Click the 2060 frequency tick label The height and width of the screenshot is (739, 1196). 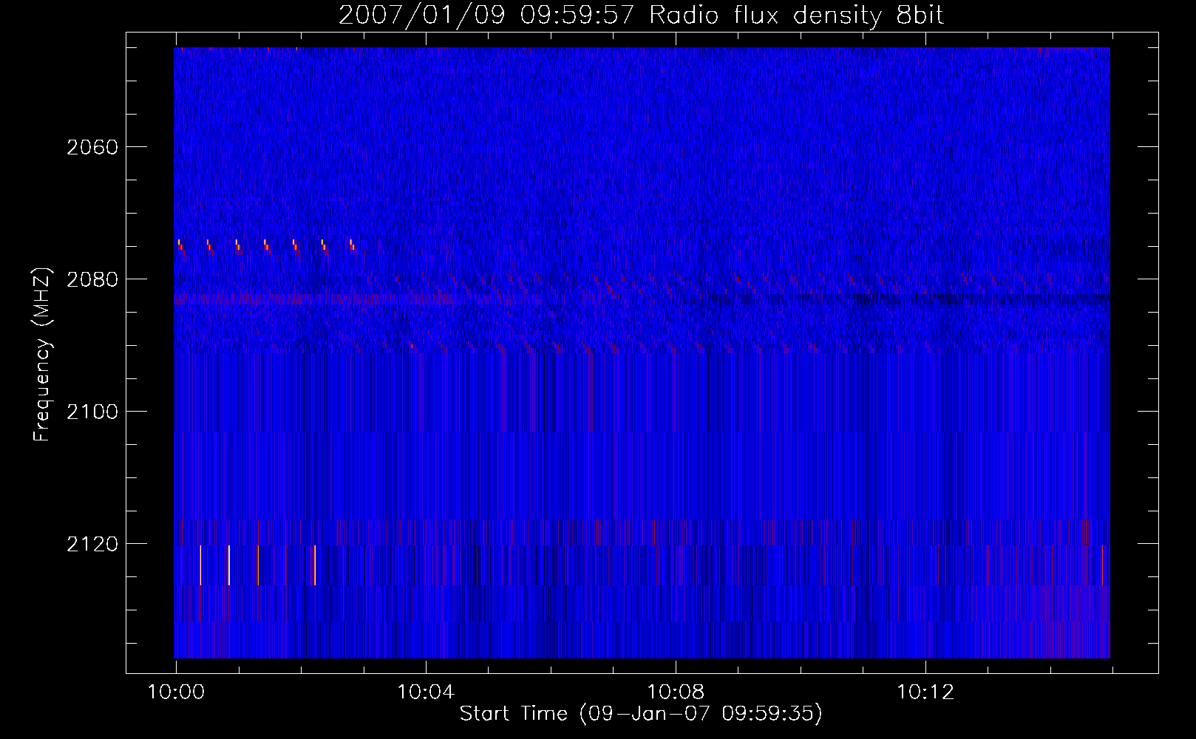(92, 147)
